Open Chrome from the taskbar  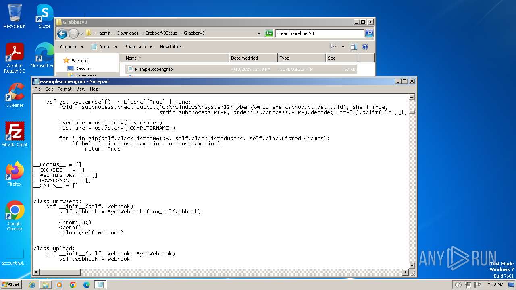(x=73, y=285)
